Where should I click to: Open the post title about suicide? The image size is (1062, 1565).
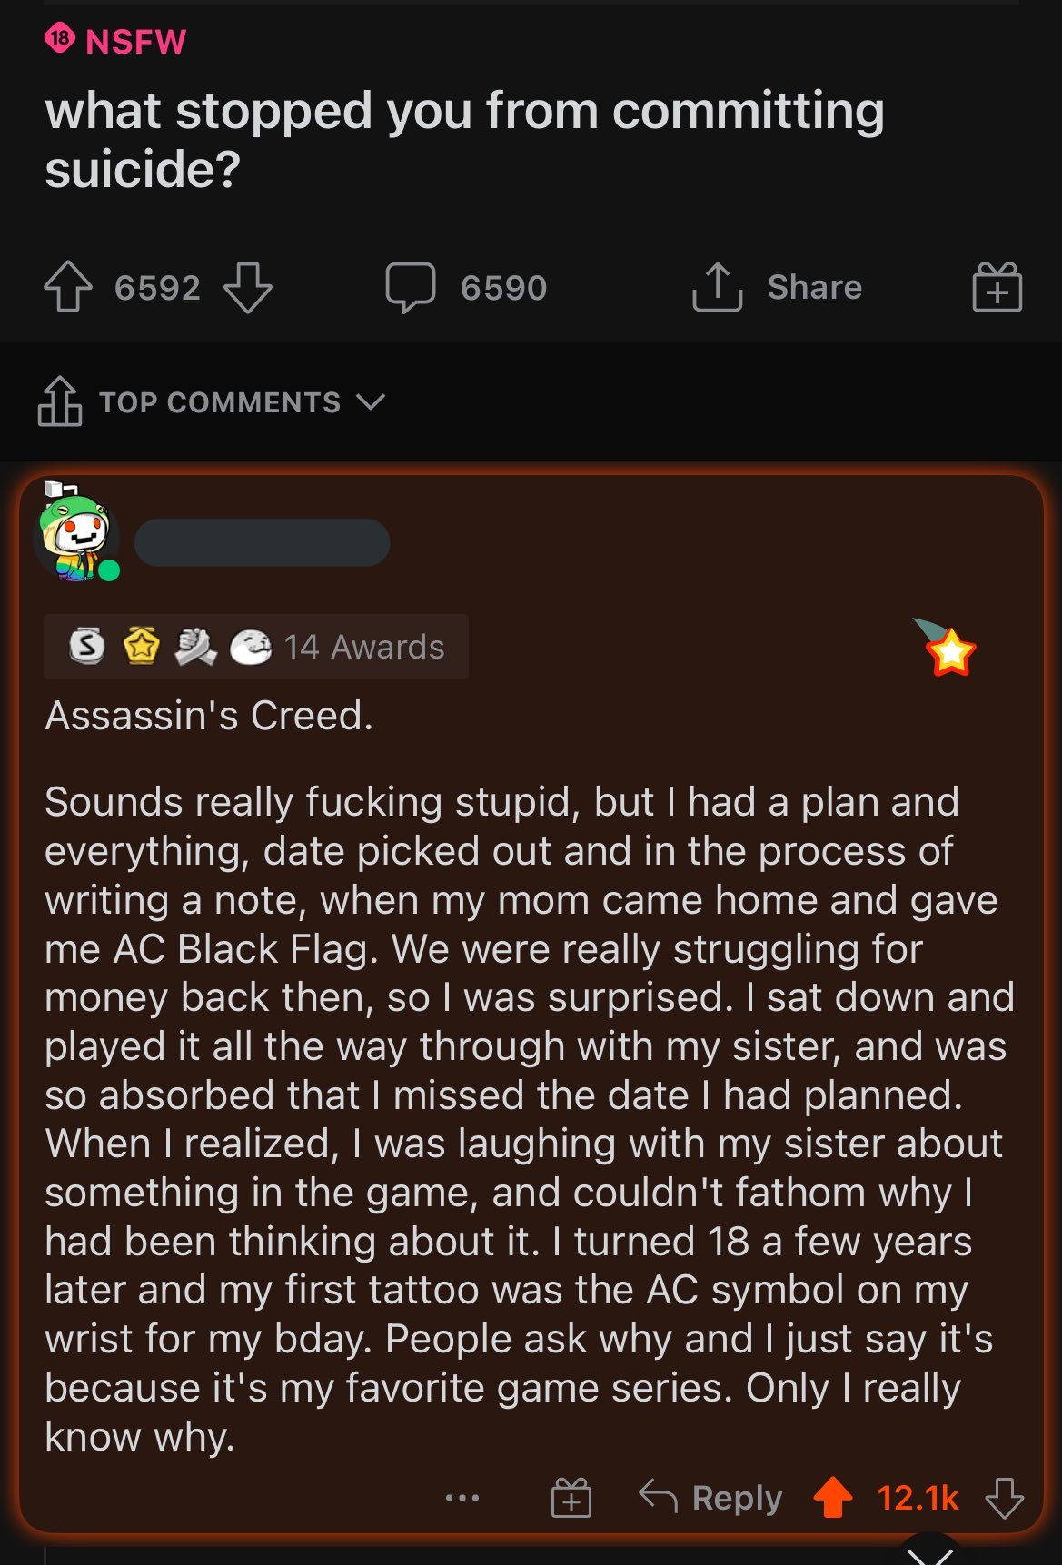pyautogui.click(x=464, y=139)
